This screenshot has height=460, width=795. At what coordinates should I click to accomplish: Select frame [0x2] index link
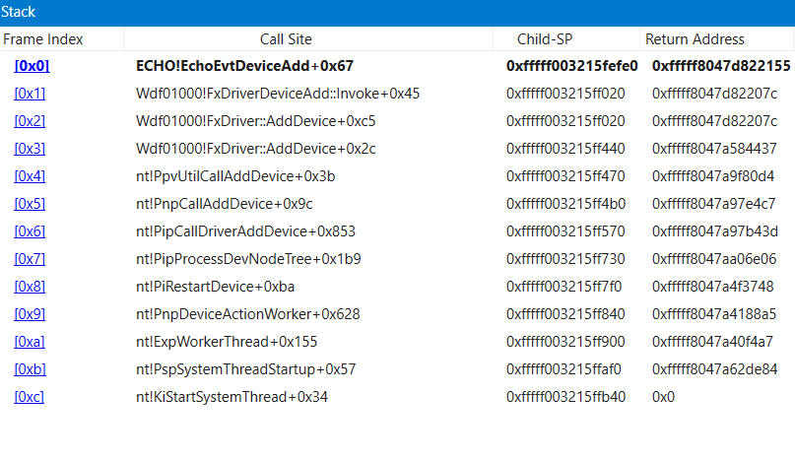30,121
